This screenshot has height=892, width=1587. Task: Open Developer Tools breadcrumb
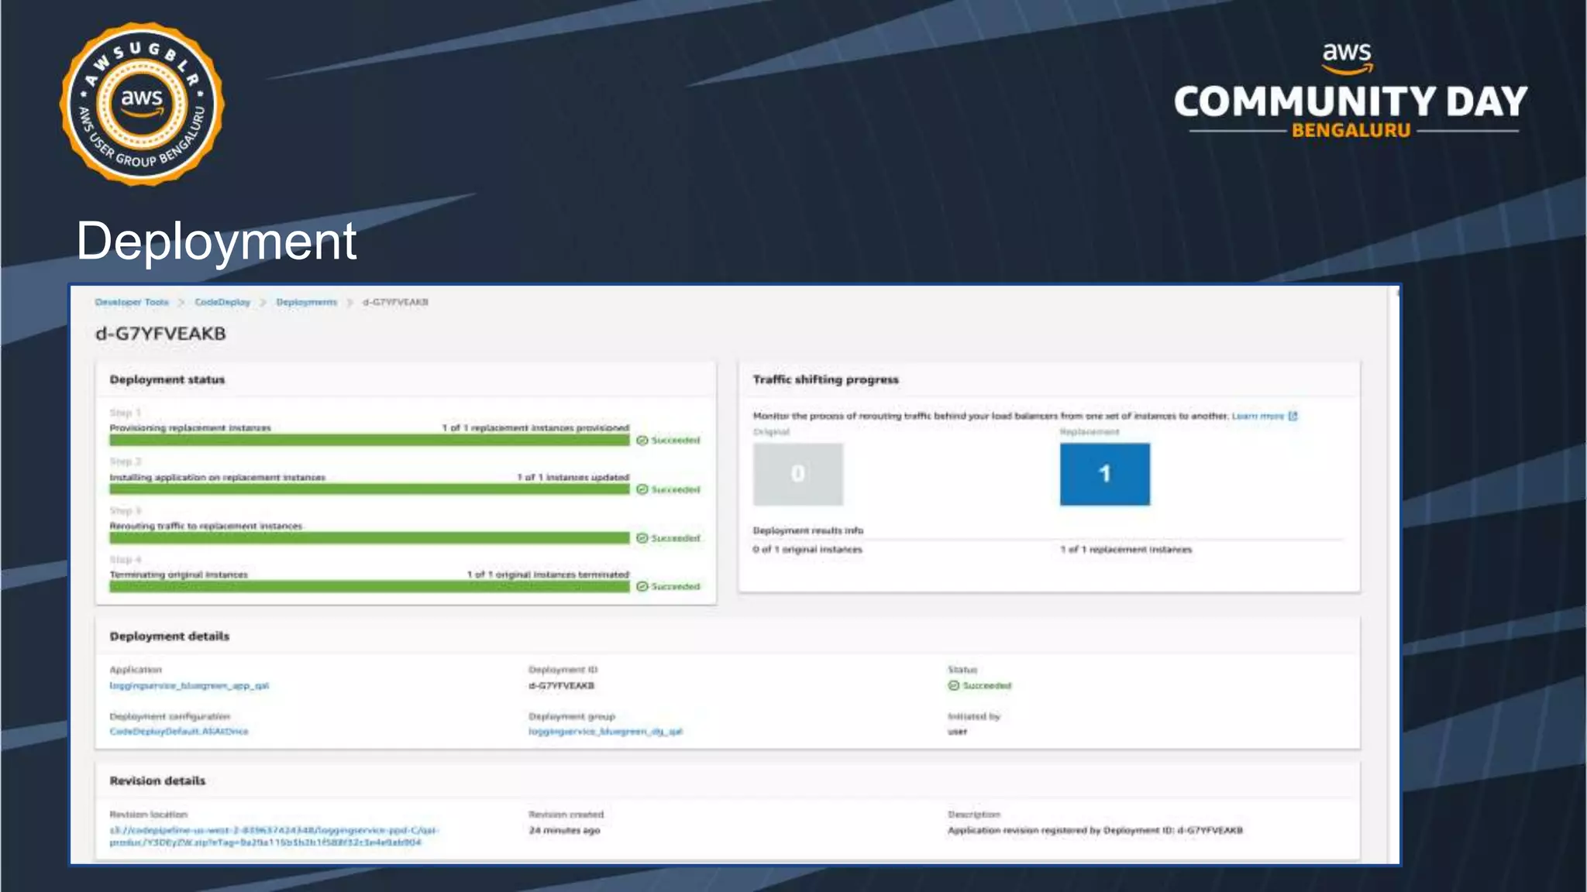(x=132, y=302)
